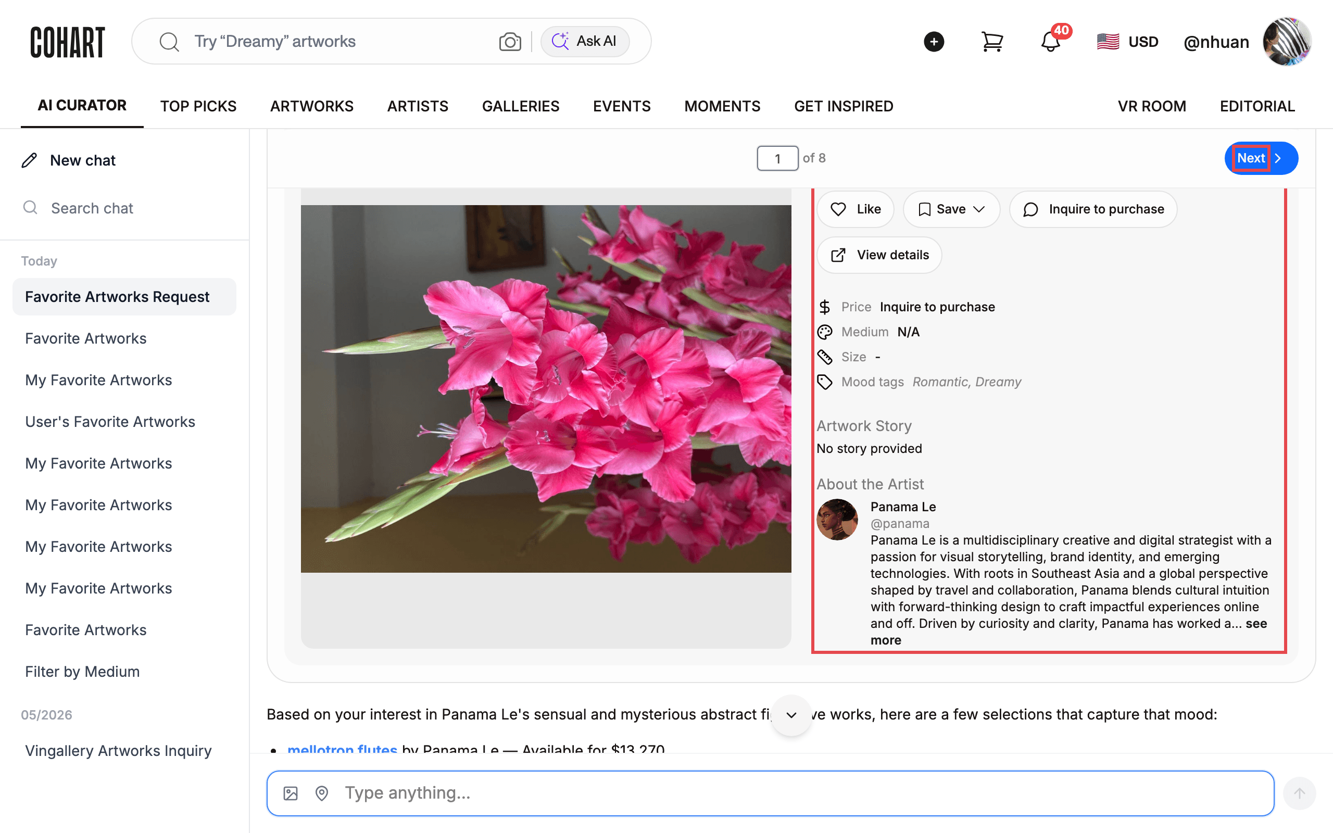This screenshot has width=1333, height=833.
Task: Open the GALLERIES tab
Action: pyautogui.click(x=521, y=106)
